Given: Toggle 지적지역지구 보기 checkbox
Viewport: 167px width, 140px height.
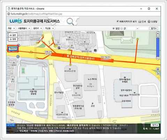Looking at the screenshot, I should coord(117,21).
